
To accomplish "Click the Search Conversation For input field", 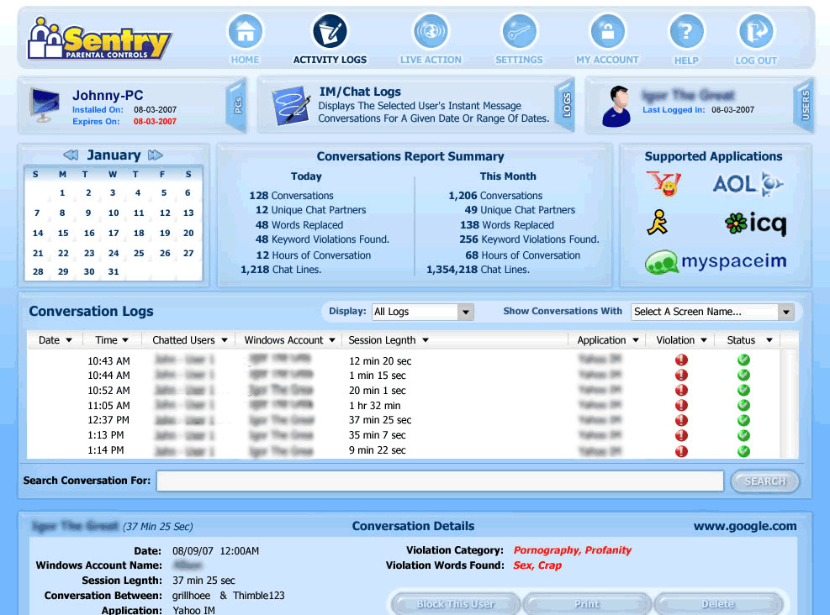I will click(x=440, y=481).
